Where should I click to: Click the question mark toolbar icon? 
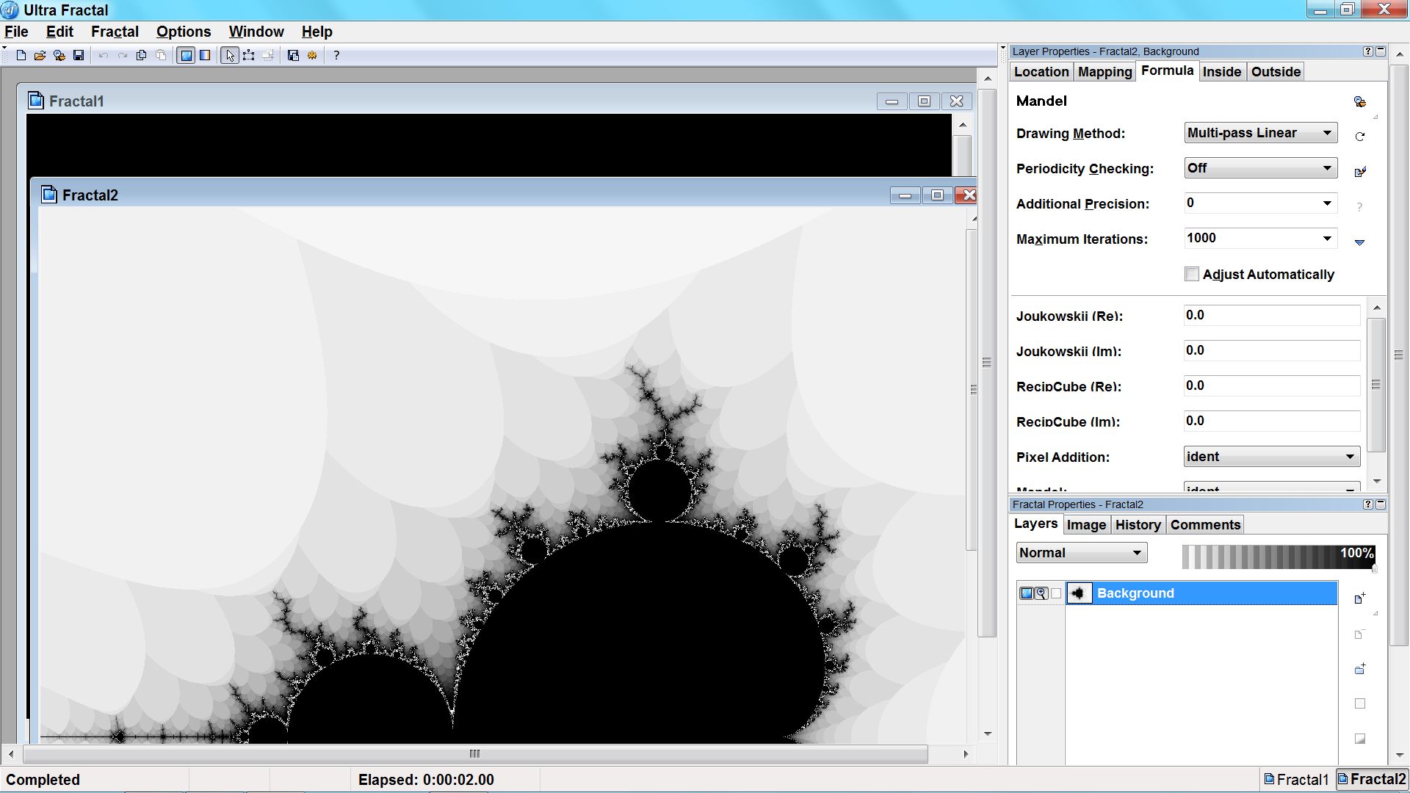coord(336,55)
